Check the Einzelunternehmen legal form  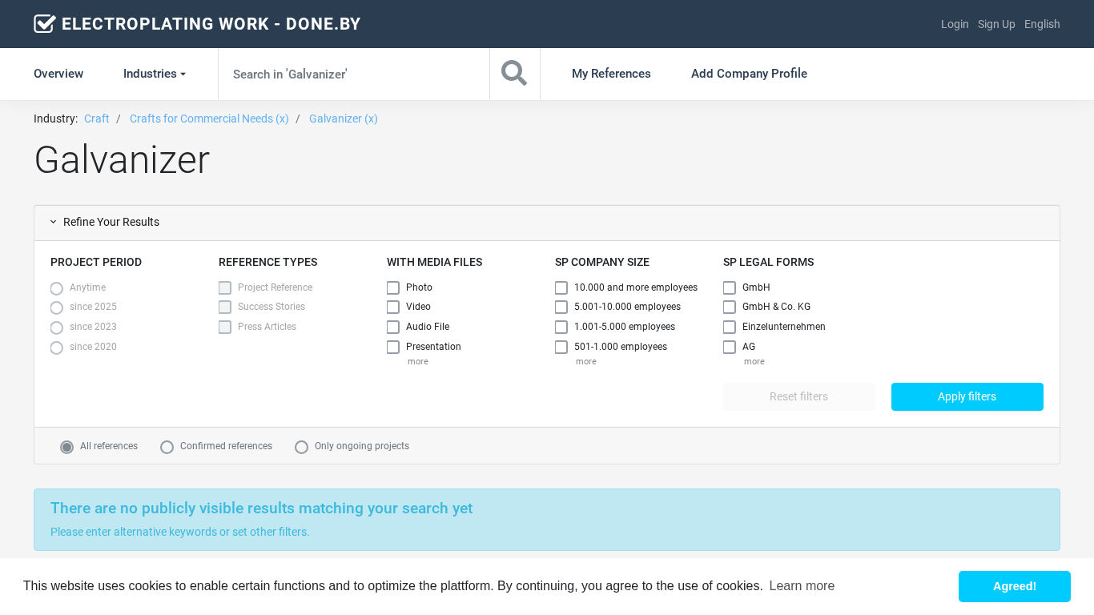point(730,327)
